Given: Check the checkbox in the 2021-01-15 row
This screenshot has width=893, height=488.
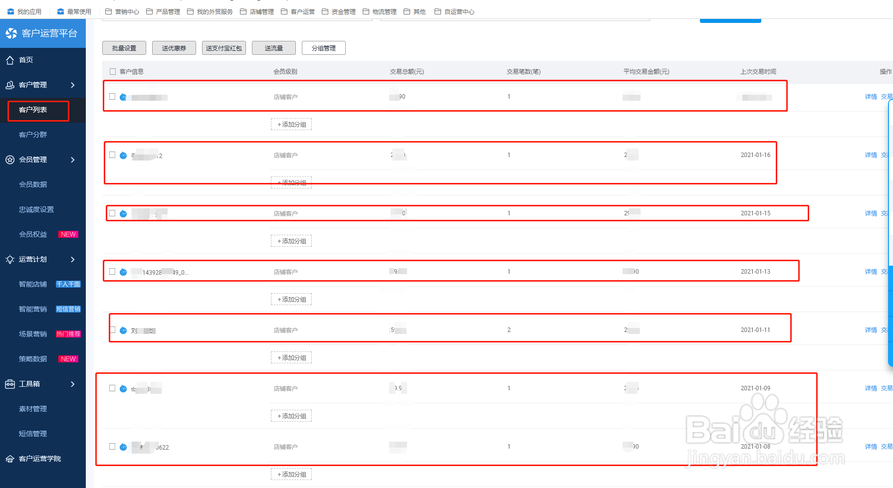Looking at the screenshot, I should pos(112,213).
